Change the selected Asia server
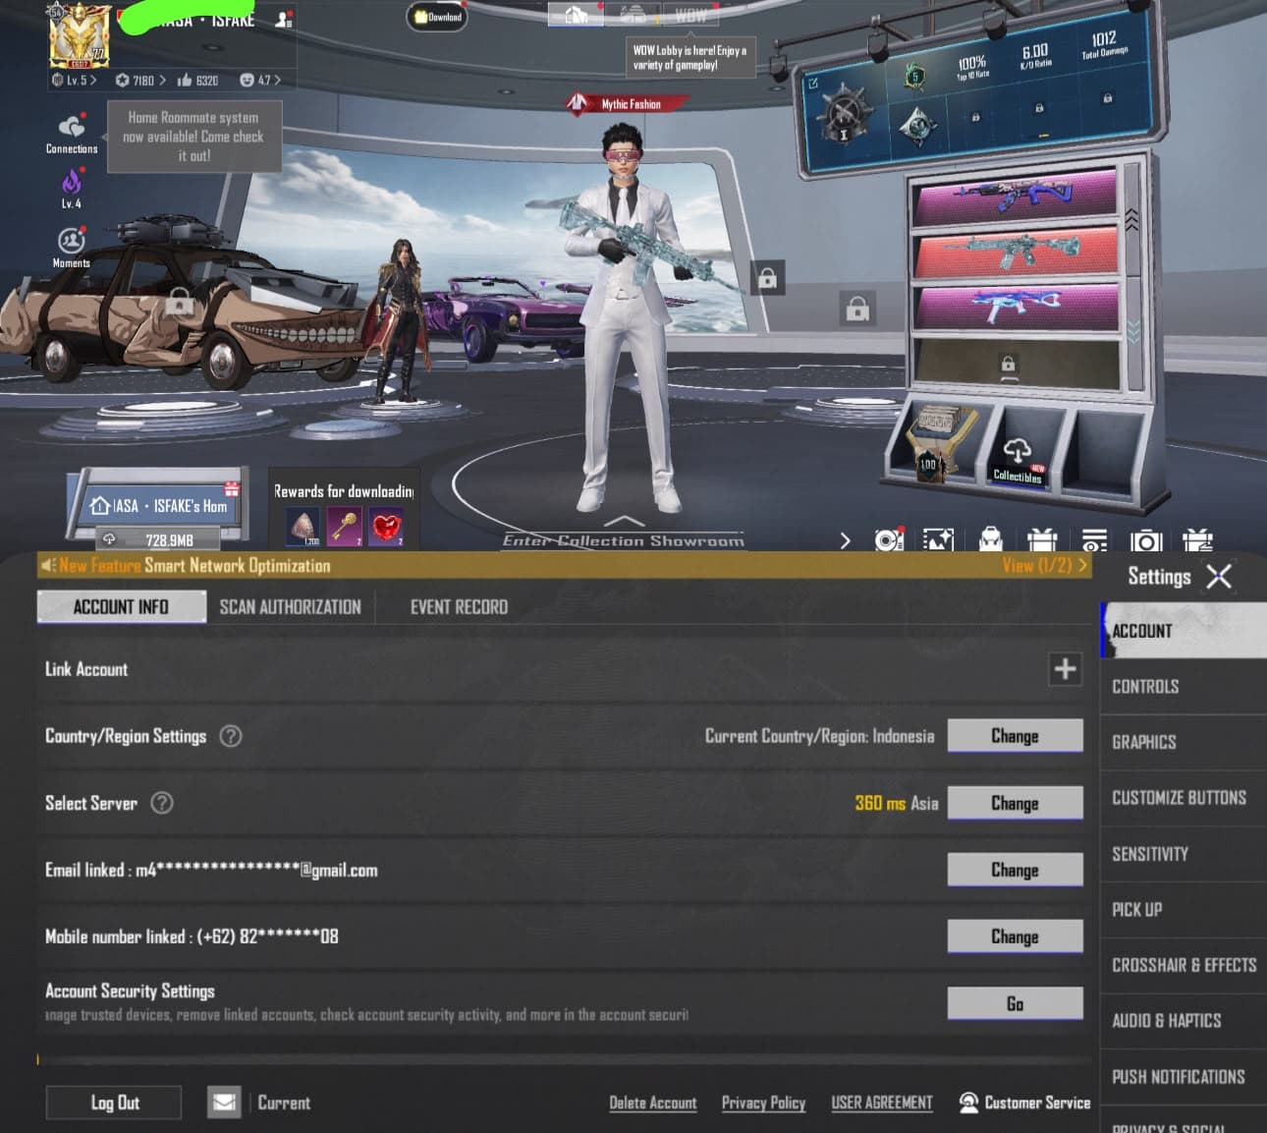 pos(1015,803)
